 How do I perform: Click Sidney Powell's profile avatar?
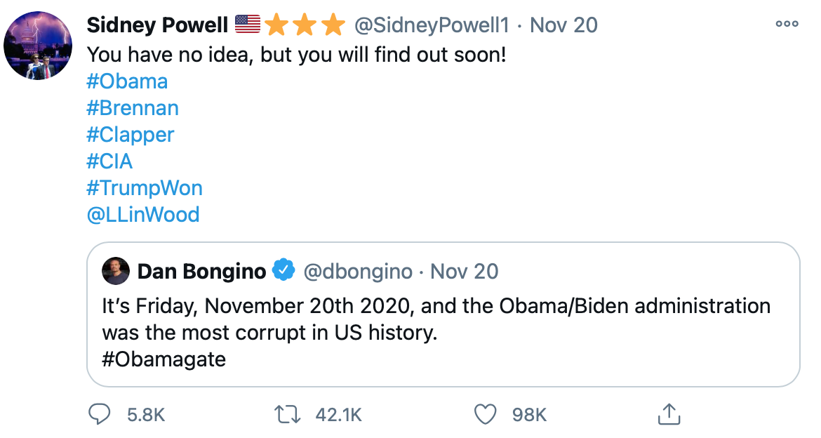click(38, 46)
